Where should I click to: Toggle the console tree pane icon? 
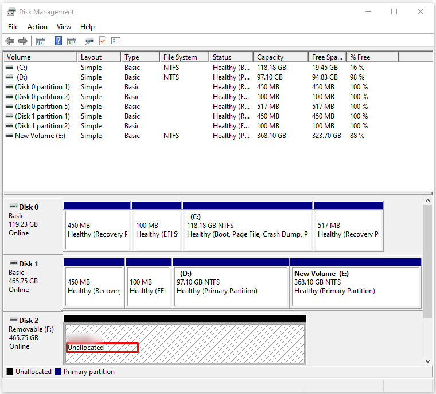[x=40, y=41]
